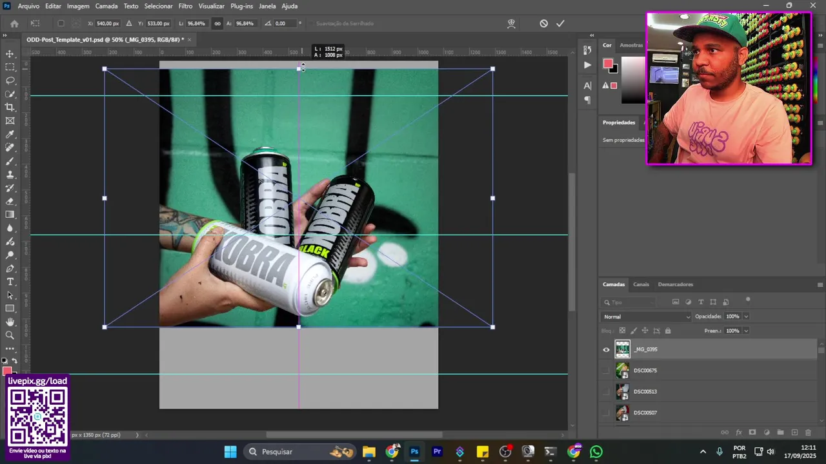Toggle the layer filter switch
Screen dimensions: 826x464
click(x=748, y=299)
